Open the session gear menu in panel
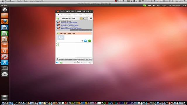 [185, 6]
